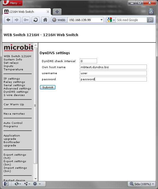Click the search magnifier button
Image resolution: width=158 pixels, height=189 pixels.
[x=150, y=20]
